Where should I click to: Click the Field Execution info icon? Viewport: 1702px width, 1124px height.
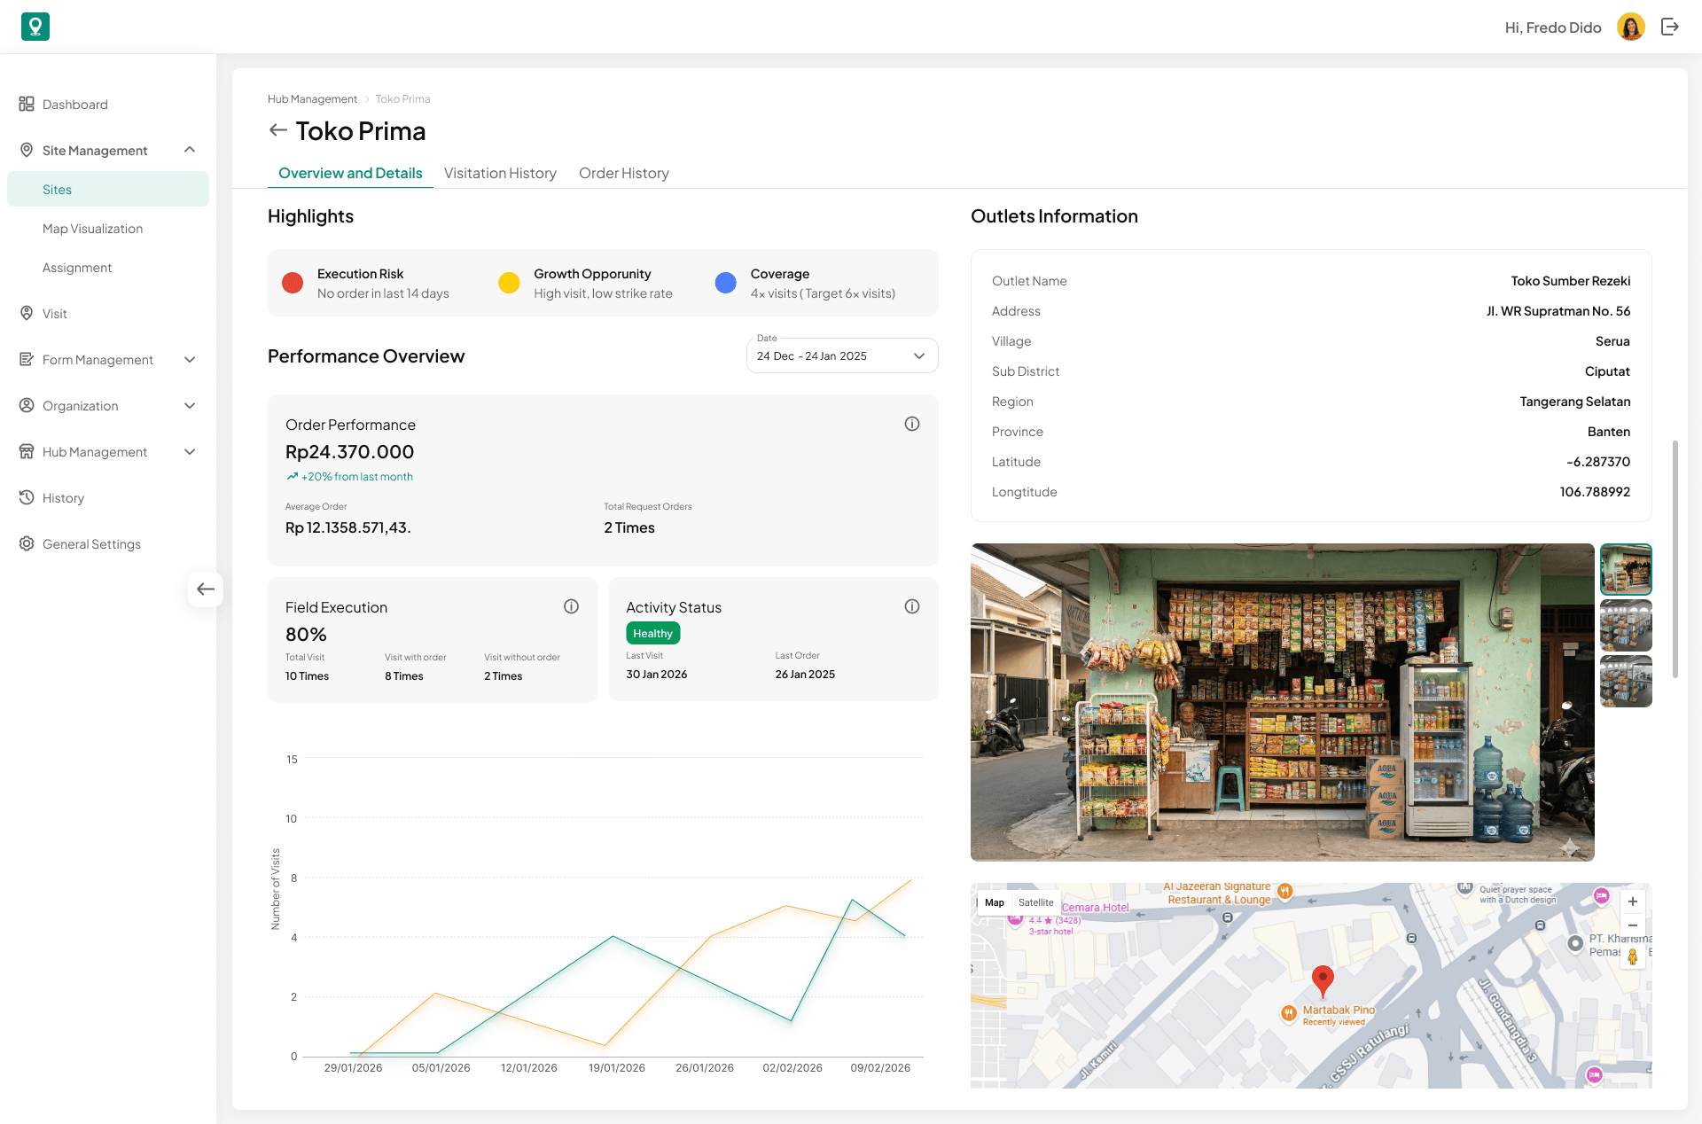tap(572, 606)
